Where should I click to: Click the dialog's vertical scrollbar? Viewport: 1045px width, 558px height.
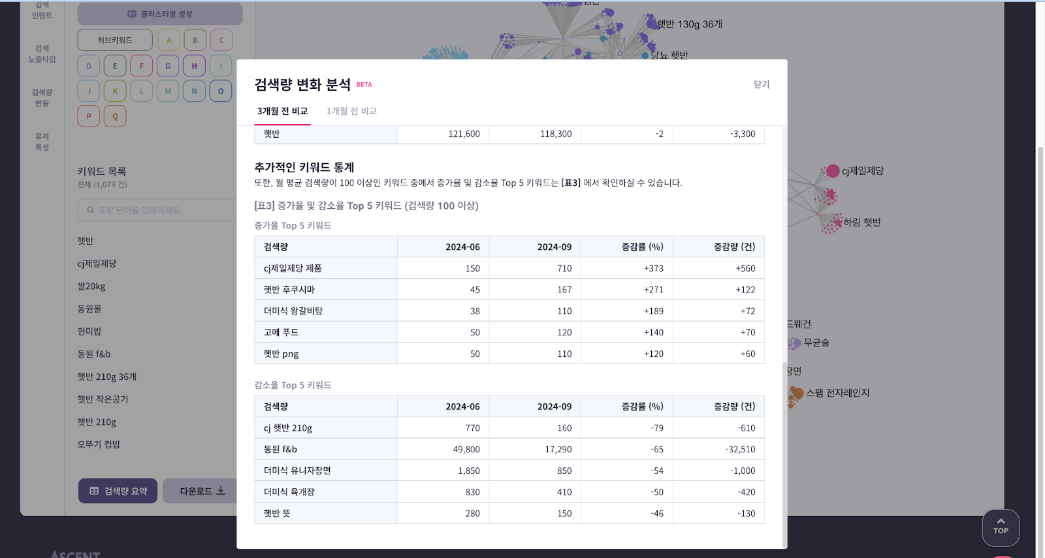click(784, 454)
